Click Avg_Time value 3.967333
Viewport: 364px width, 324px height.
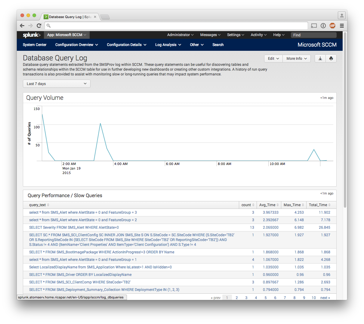click(271, 212)
